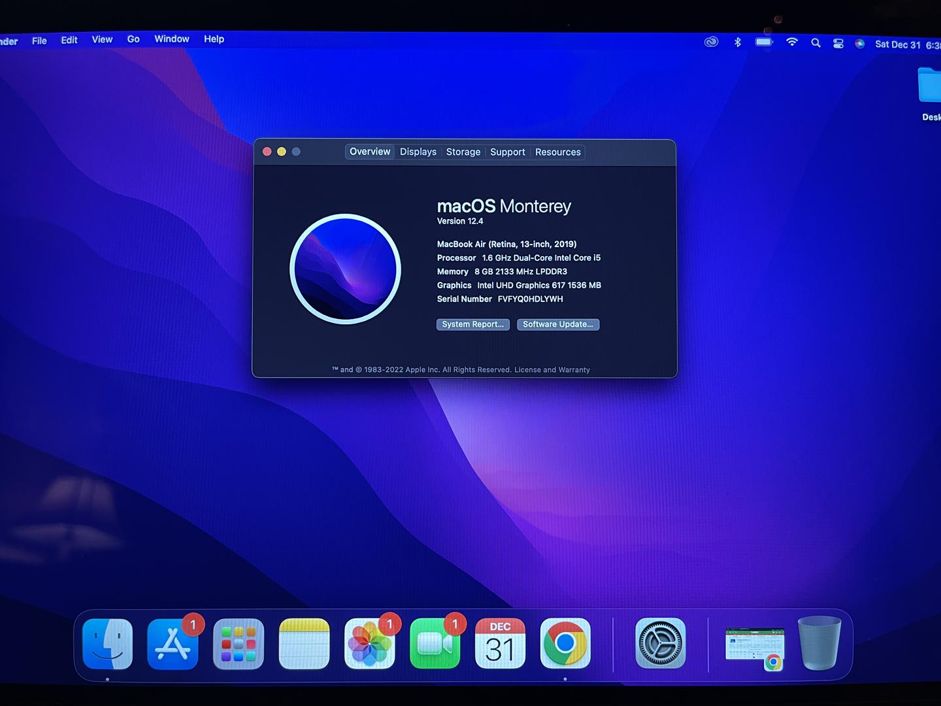
Task: Click the macOS Monterey logo image
Action: pyautogui.click(x=345, y=269)
